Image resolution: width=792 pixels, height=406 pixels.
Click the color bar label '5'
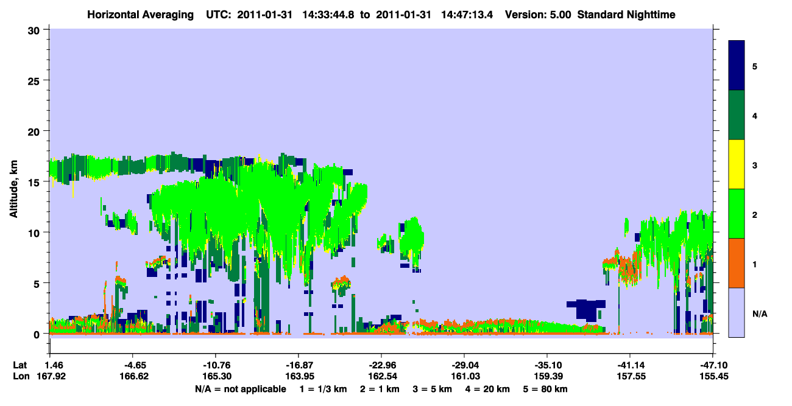(755, 66)
